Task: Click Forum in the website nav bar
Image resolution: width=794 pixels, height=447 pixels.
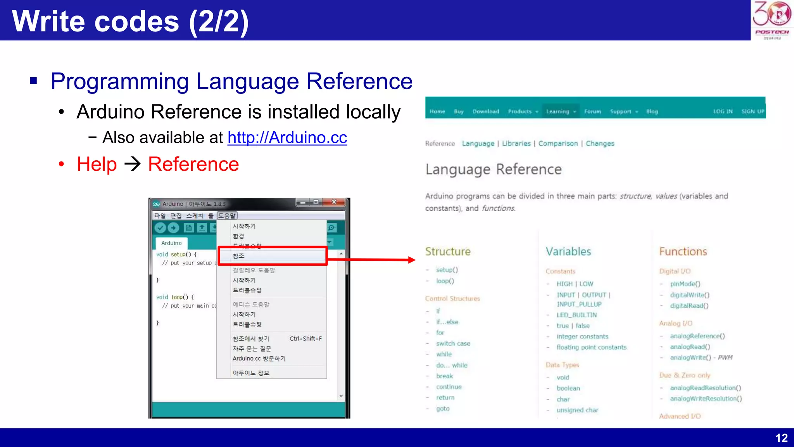Action: 592,111
